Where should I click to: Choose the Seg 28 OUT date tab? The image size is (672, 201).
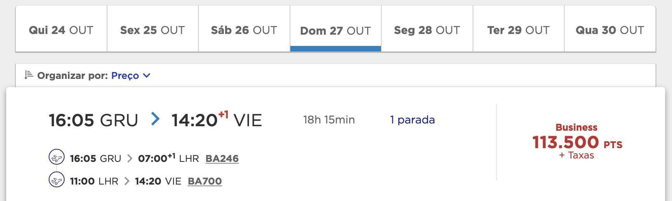coord(427,28)
